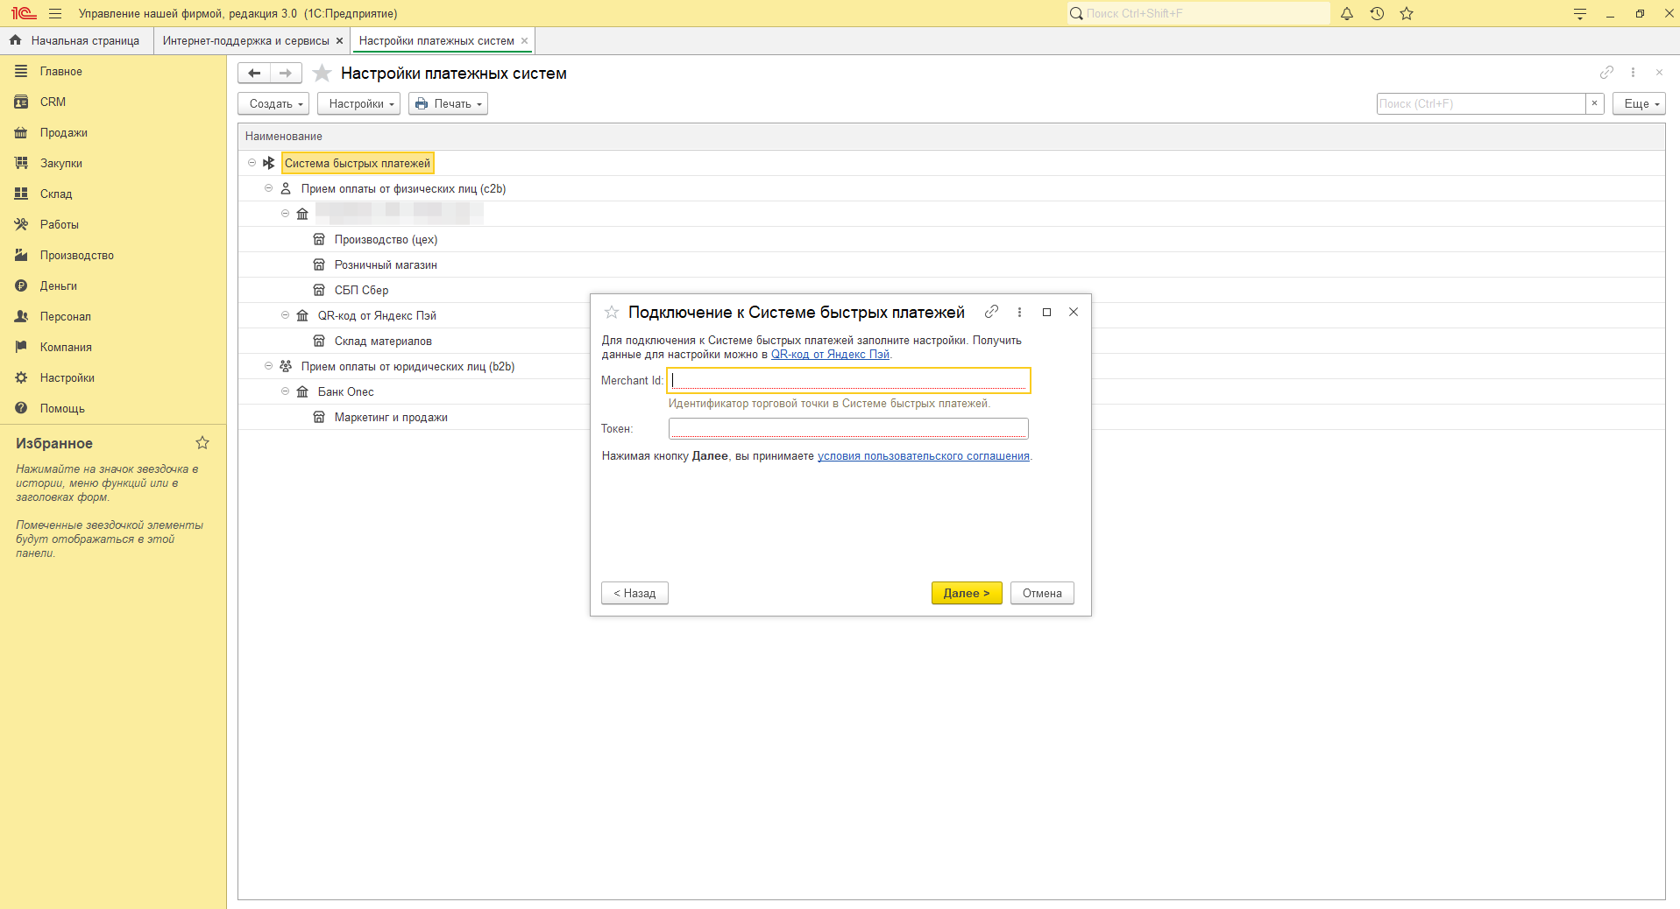Collapse the QR-код от Яндекс Пэй branch
Image resolution: width=1680 pixels, height=909 pixels.
pyautogui.click(x=285, y=315)
